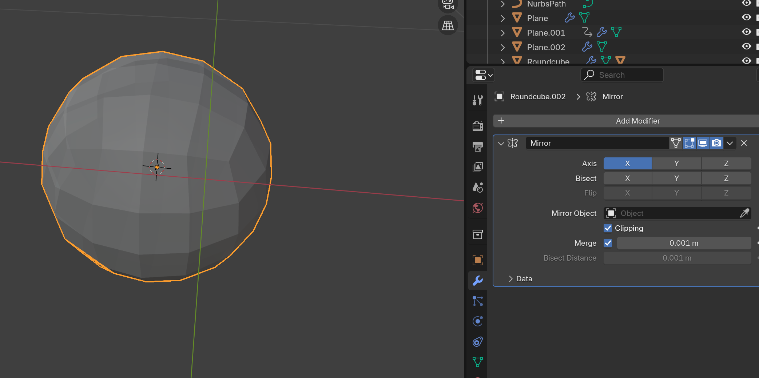Hide Plane.002 via eye icon
The width and height of the screenshot is (759, 378).
746,47
